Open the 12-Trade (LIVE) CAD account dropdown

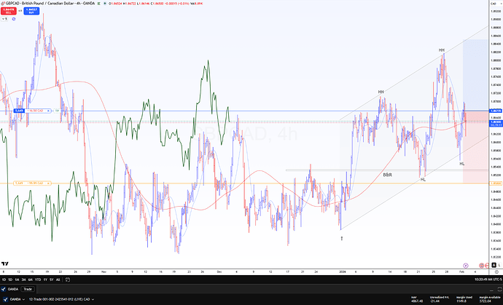pyautogui.click(x=61, y=300)
